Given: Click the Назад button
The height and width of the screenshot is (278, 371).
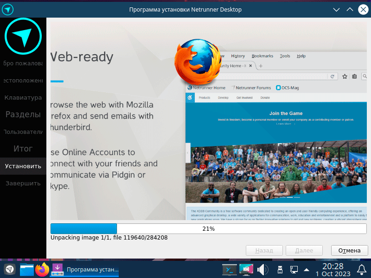Looking at the screenshot, I should pos(264,250).
